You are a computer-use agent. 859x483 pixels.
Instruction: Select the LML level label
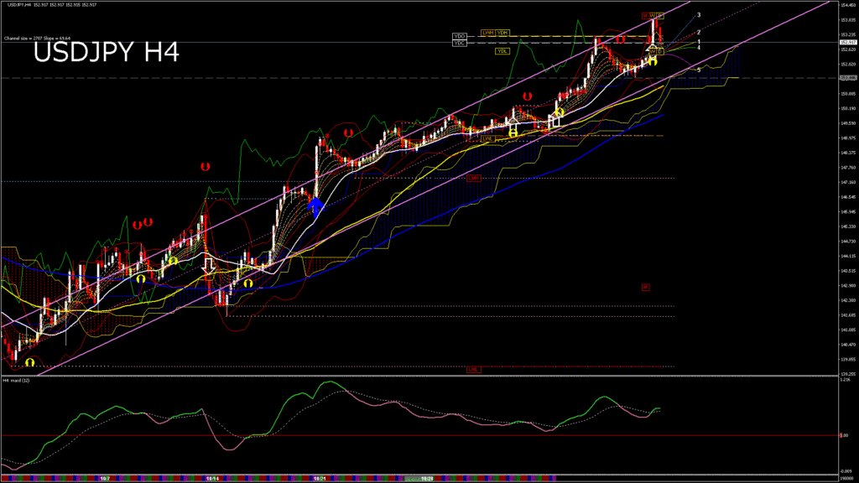(474, 370)
